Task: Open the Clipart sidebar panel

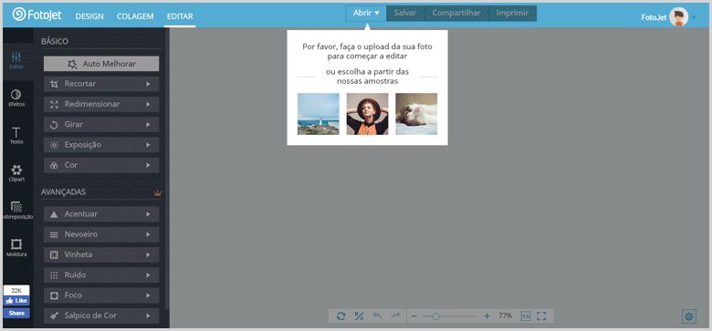Action: (x=16, y=173)
